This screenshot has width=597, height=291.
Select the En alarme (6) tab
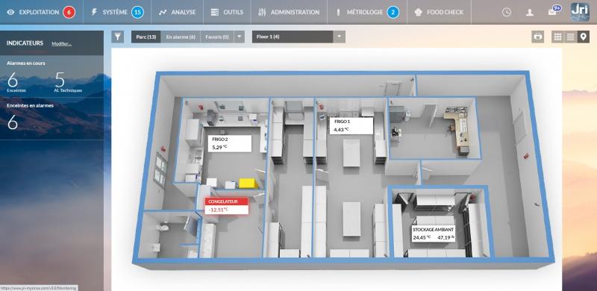181,37
